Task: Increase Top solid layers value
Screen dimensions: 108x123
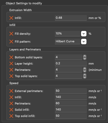Action: 85,75
